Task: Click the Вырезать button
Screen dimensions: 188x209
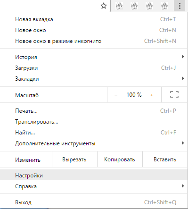Action: tap(74, 159)
